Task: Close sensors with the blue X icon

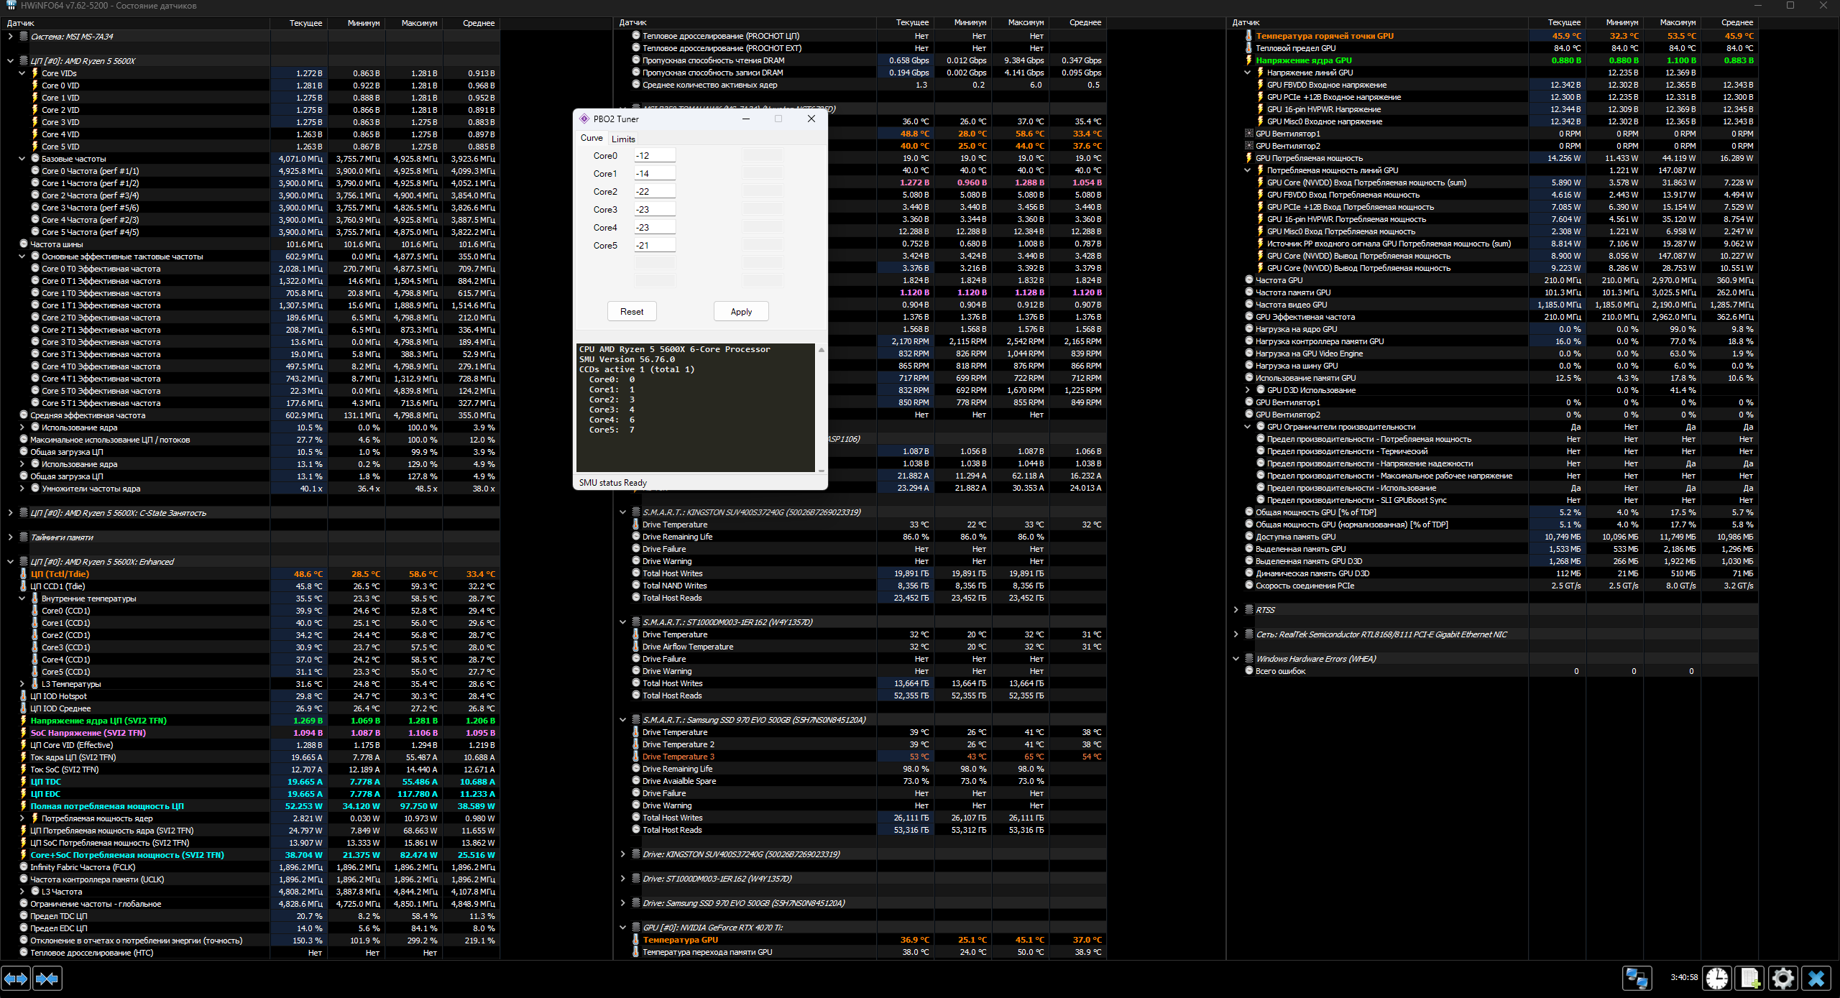Action: pos(1816,979)
